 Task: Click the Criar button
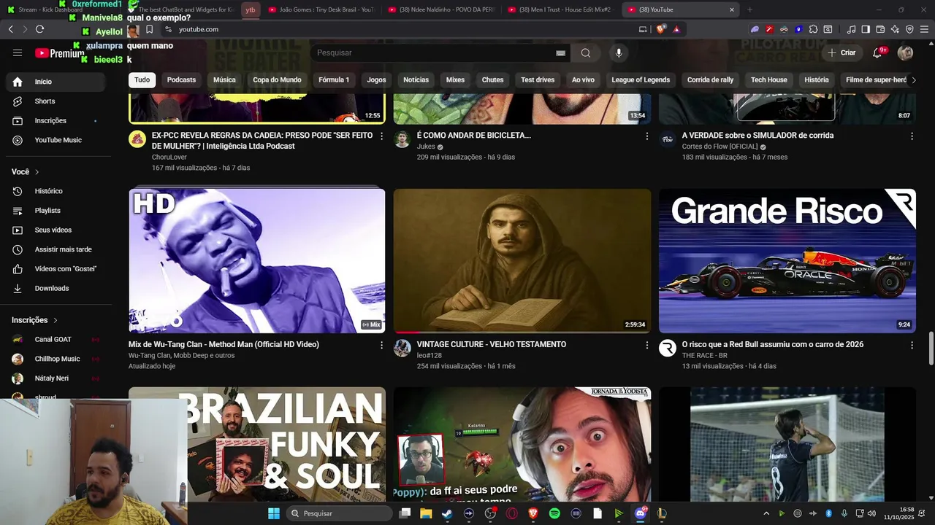coord(841,52)
